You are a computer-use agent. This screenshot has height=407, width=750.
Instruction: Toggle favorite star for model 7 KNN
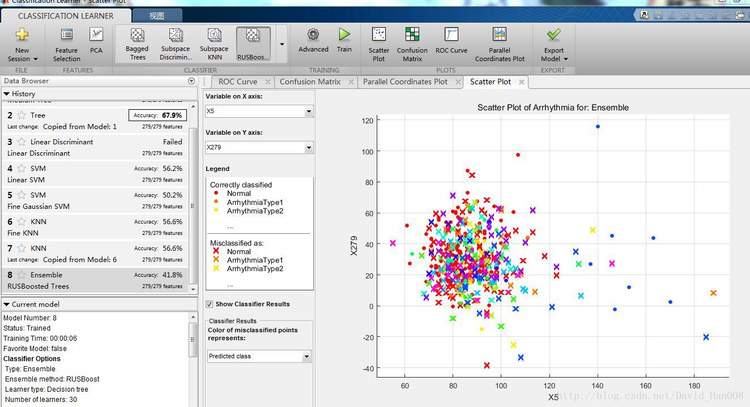(x=22, y=248)
